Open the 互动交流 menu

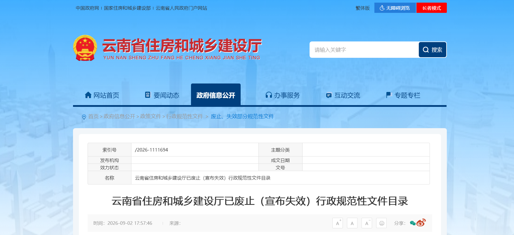pyautogui.click(x=343, y=95)
